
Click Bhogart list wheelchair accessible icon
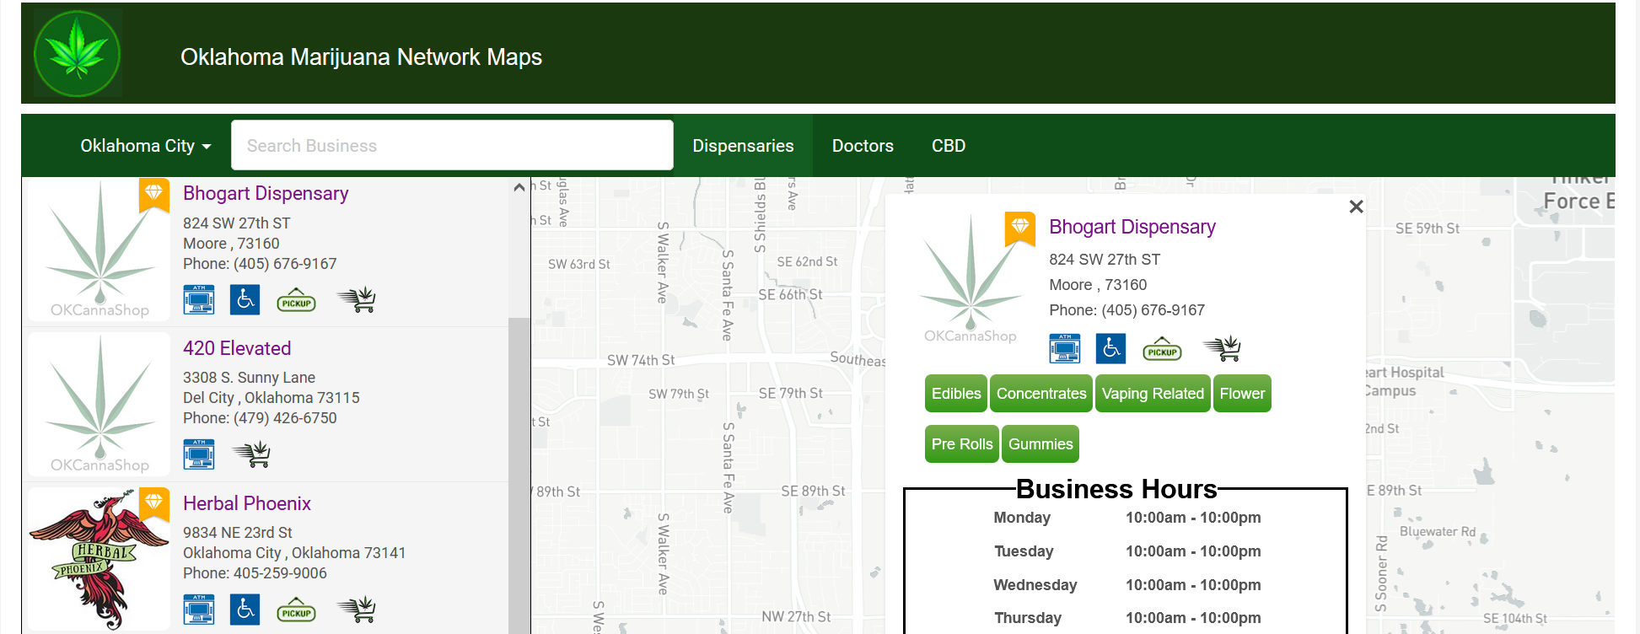[245, 299]
